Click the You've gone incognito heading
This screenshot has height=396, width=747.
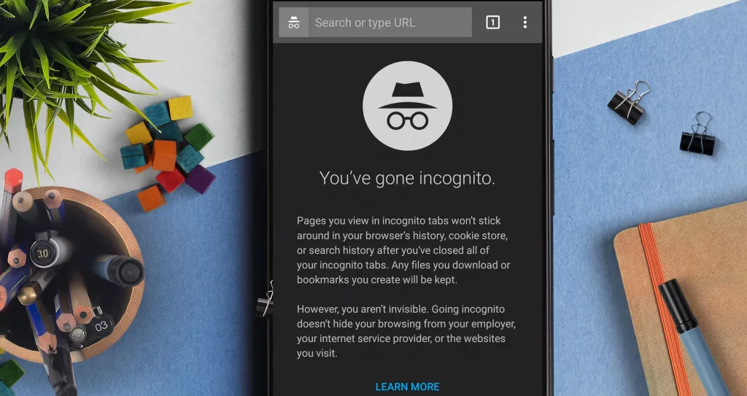407,178
